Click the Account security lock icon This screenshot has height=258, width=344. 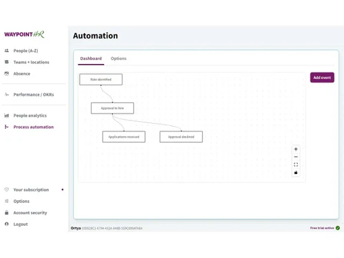(x=7, y=213)
